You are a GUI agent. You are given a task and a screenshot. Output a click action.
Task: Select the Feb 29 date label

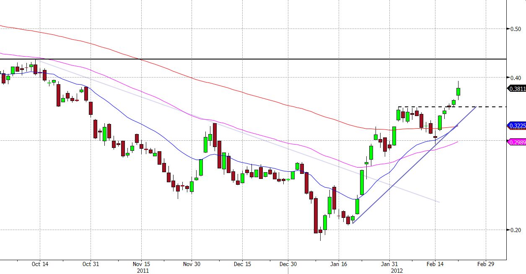click(485, 264)
